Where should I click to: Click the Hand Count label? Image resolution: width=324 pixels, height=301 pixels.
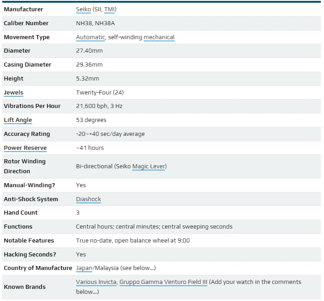pos(21,212)
